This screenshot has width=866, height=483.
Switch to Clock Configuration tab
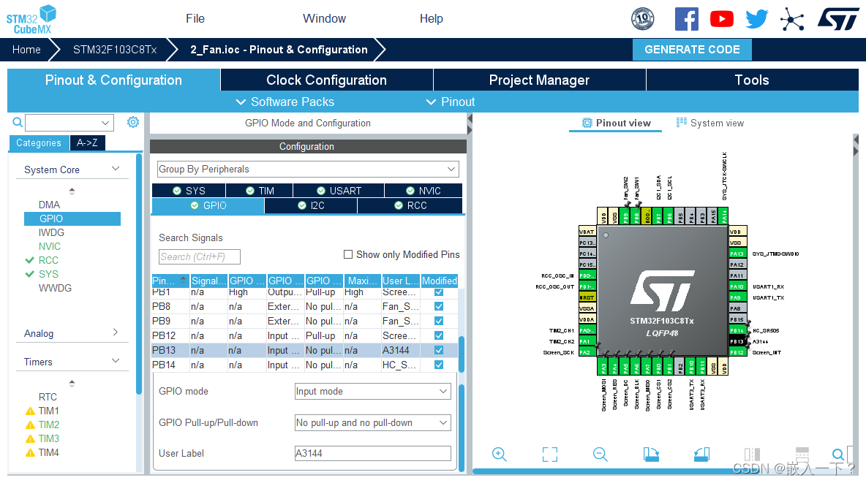click(326, 80)
